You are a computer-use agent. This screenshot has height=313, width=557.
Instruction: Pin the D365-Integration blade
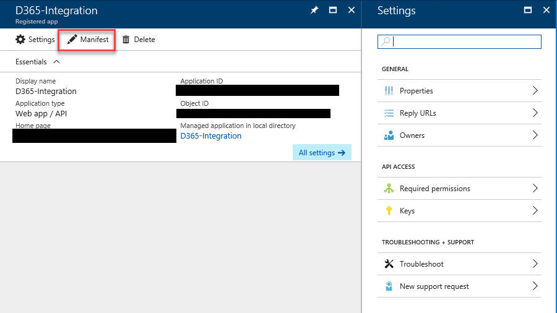(314, 11)
